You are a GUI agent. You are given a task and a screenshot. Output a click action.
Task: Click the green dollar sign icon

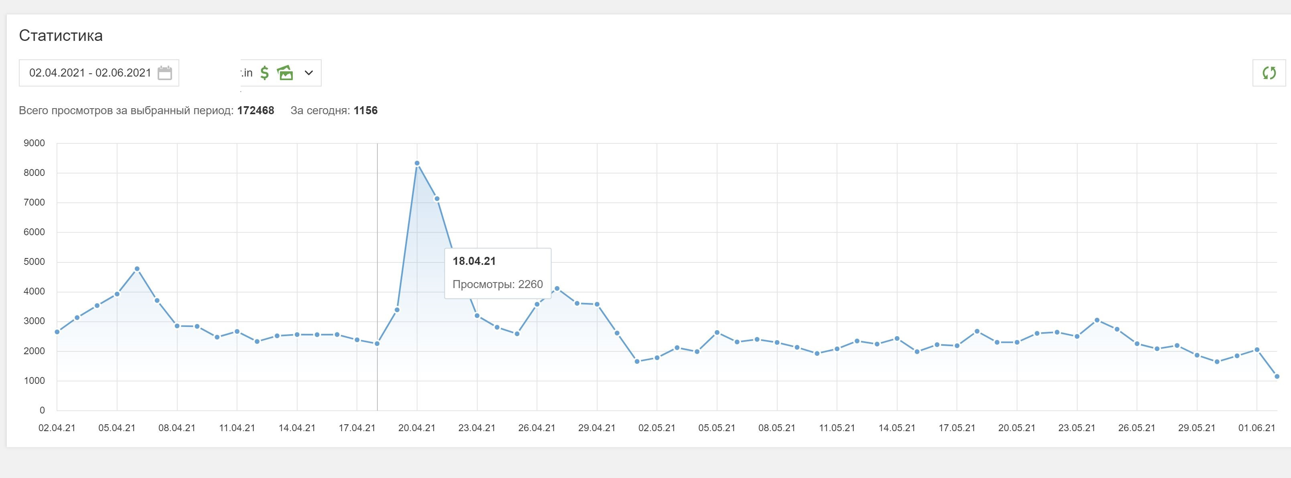(x=265, y=73)
